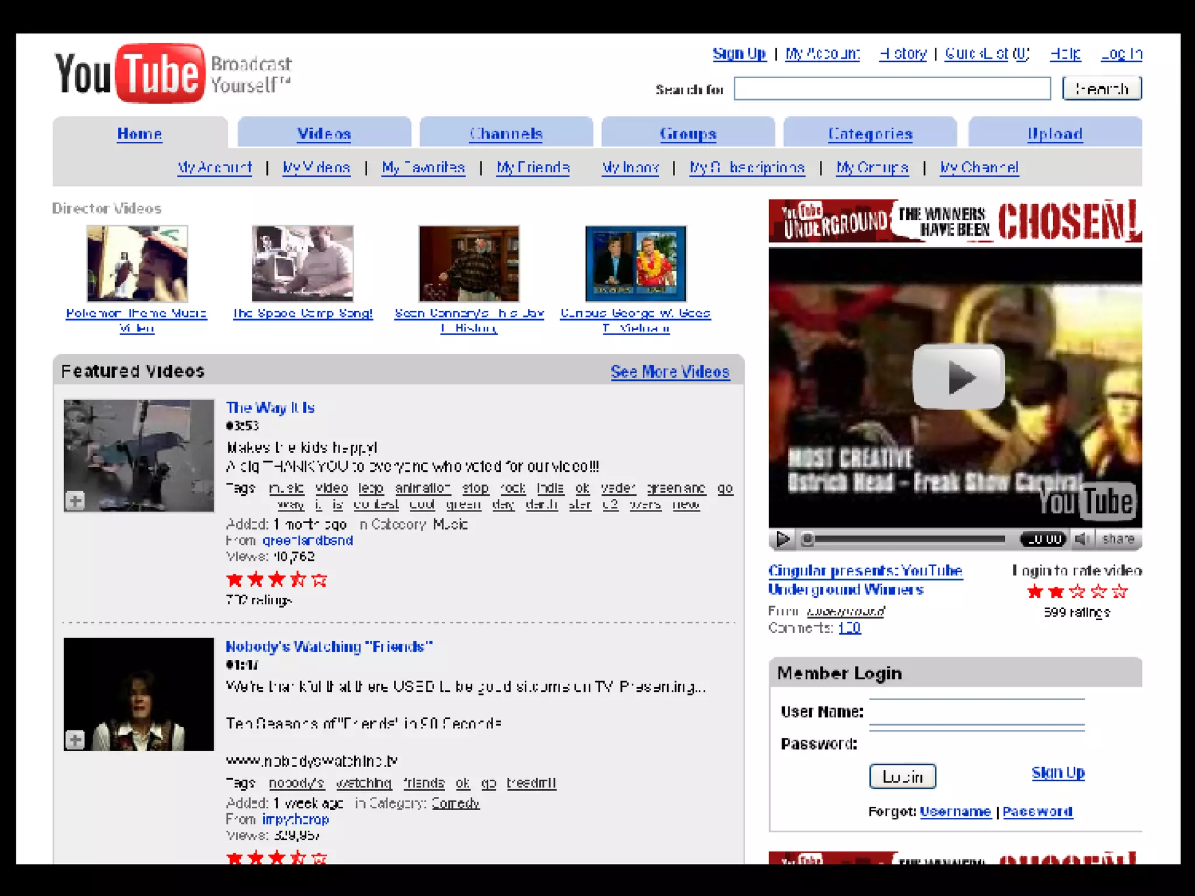Rate featured video using fifth star

pos(1119,591)
